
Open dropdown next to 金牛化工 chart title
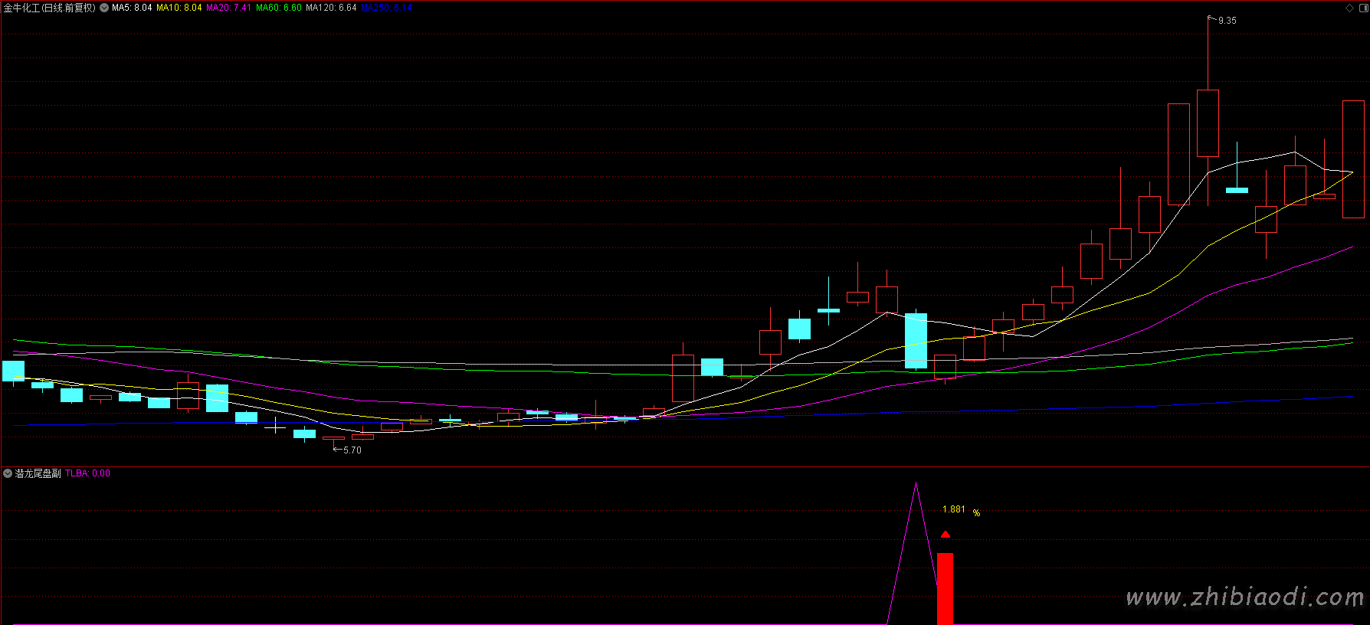[x=104, y=8]
